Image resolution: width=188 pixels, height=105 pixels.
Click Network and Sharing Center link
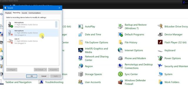[97, 58]
